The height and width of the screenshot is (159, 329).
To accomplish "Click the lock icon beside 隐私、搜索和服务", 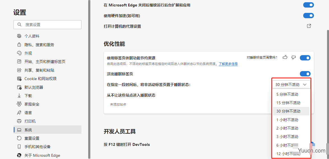I will coord(19,45).
